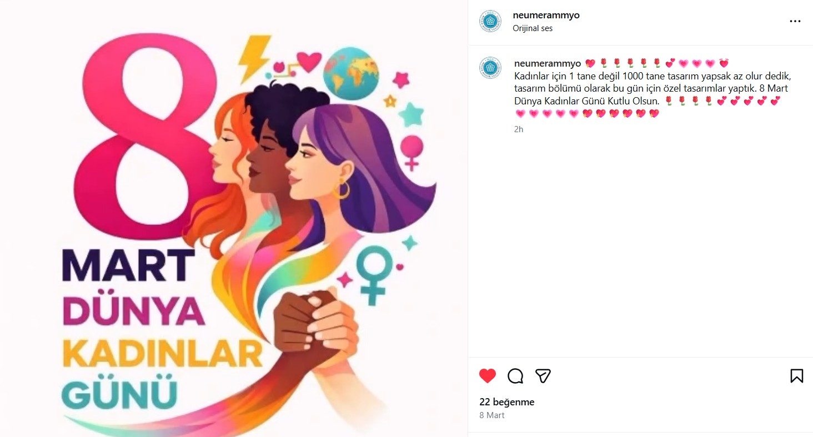Click neumerammyo username in the post header
This screenshot has height=437, width=813.
(x=546, y=15)
